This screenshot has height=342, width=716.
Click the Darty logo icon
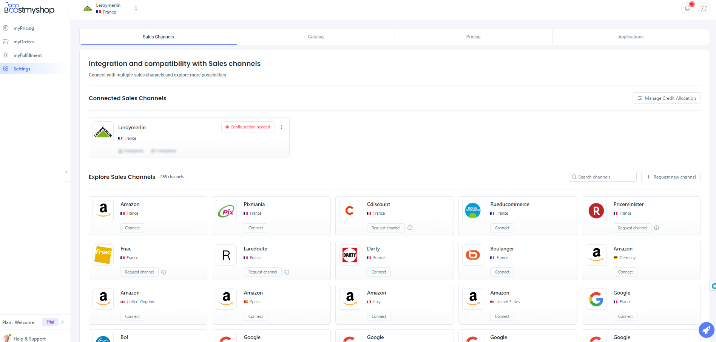(350, 255)
